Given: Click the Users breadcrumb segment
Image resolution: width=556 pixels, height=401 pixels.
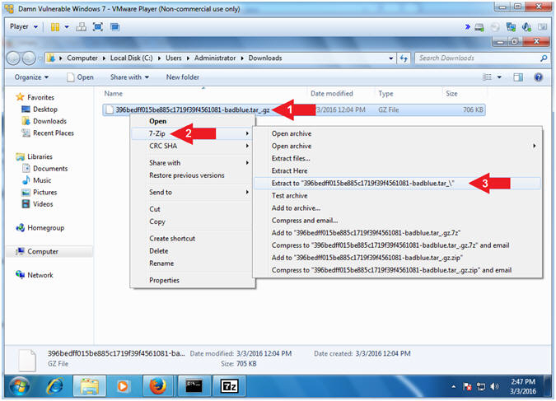Looking at the screenshot, I should tap(174, 58).
